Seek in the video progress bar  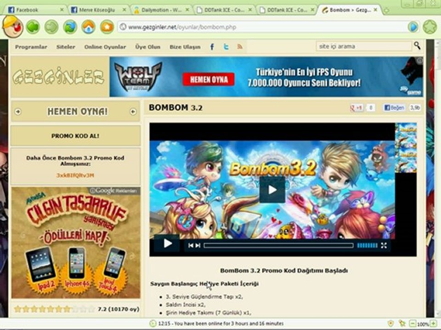point(278,246)
